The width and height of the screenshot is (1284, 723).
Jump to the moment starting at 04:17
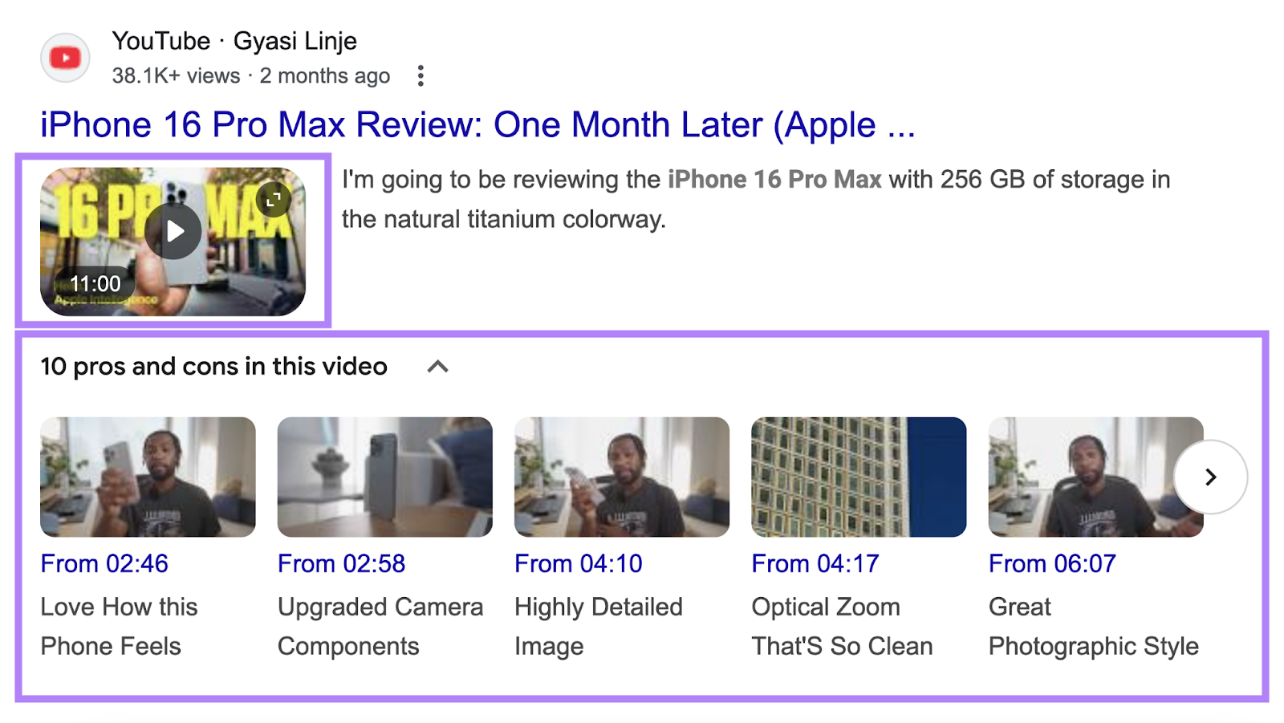point(815,563)
